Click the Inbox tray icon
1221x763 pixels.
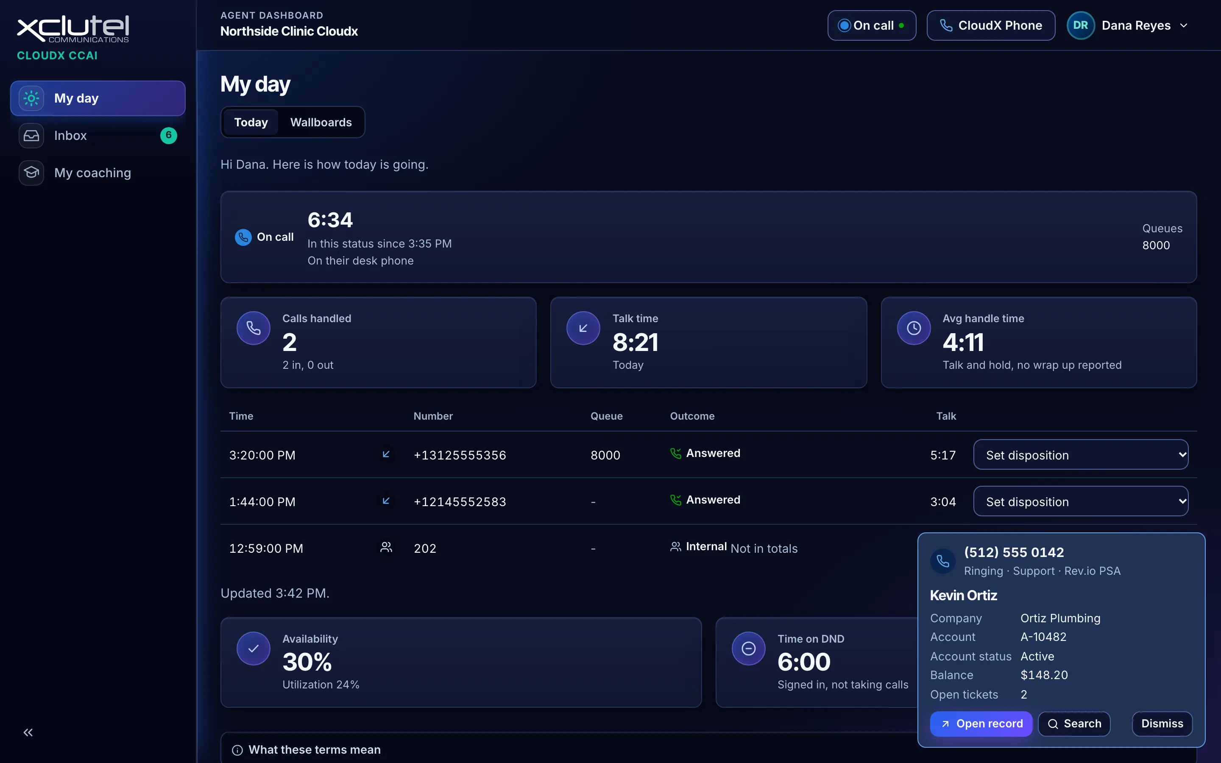pyautogui.click(x=31, y=136)
